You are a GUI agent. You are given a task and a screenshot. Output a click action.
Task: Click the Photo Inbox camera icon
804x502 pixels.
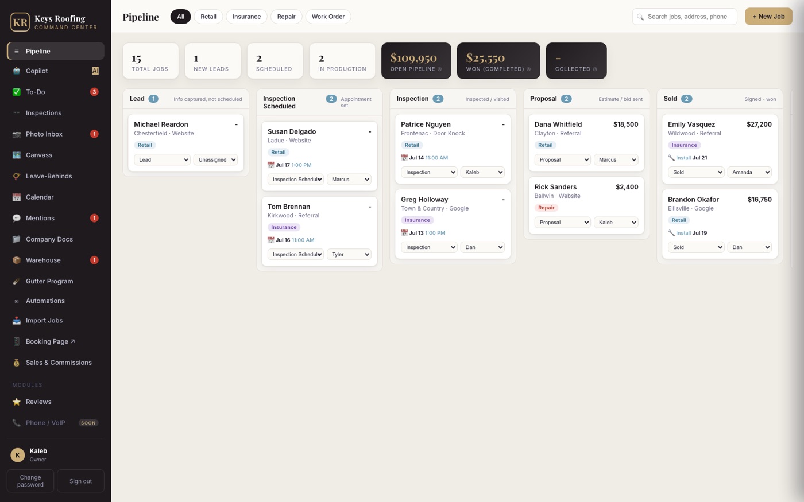coord(17,134)
